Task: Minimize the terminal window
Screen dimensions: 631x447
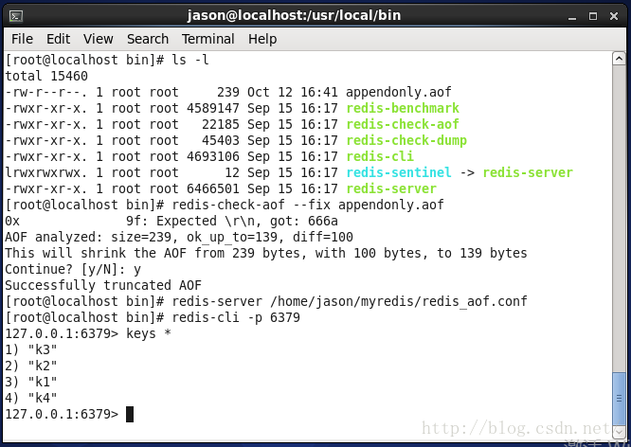Action: pyautogui.click(x=572, y=17)
